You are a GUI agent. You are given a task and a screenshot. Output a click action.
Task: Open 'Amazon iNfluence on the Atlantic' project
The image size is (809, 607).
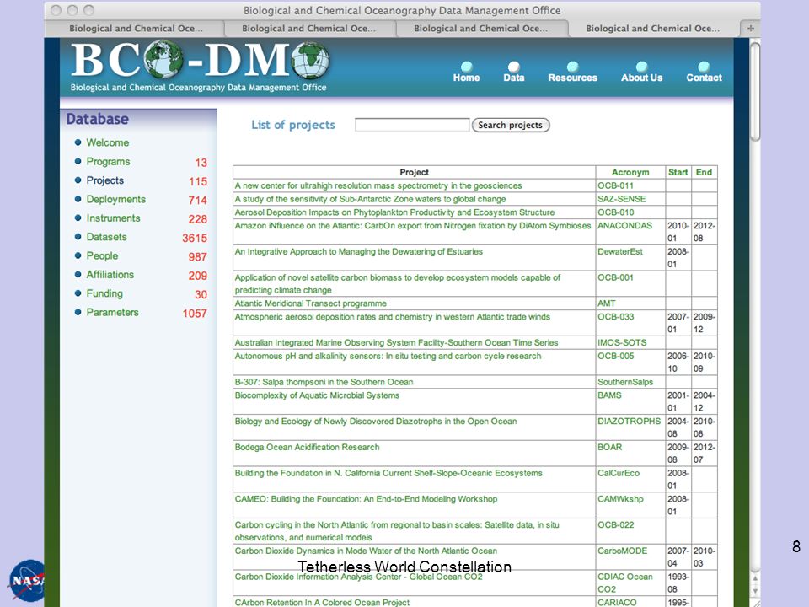click(x=413, y=226)
